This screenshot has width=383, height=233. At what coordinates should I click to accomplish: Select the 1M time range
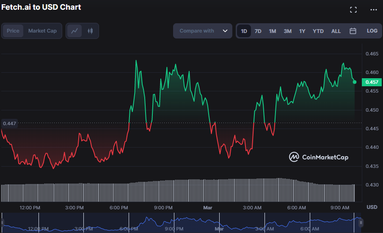[x=272, y=31]
